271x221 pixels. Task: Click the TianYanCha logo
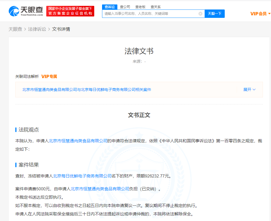pyautogui.click(x=26, y=11)
